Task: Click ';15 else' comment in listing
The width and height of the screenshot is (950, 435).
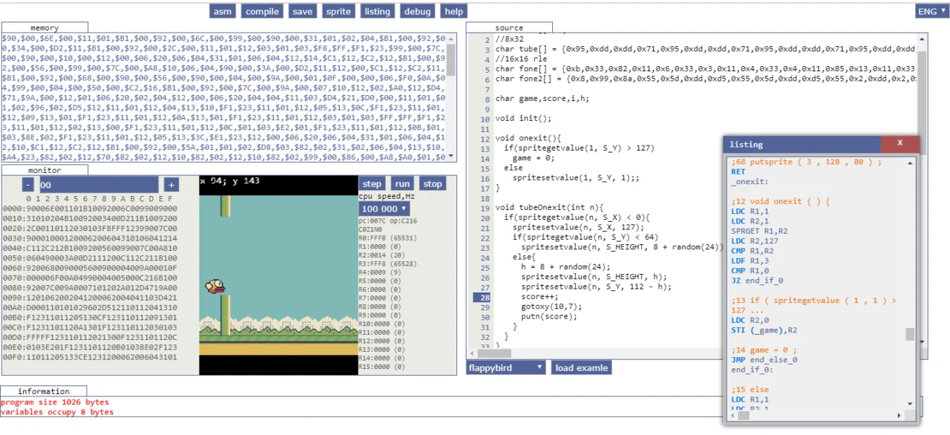Action: click(750, 390)
